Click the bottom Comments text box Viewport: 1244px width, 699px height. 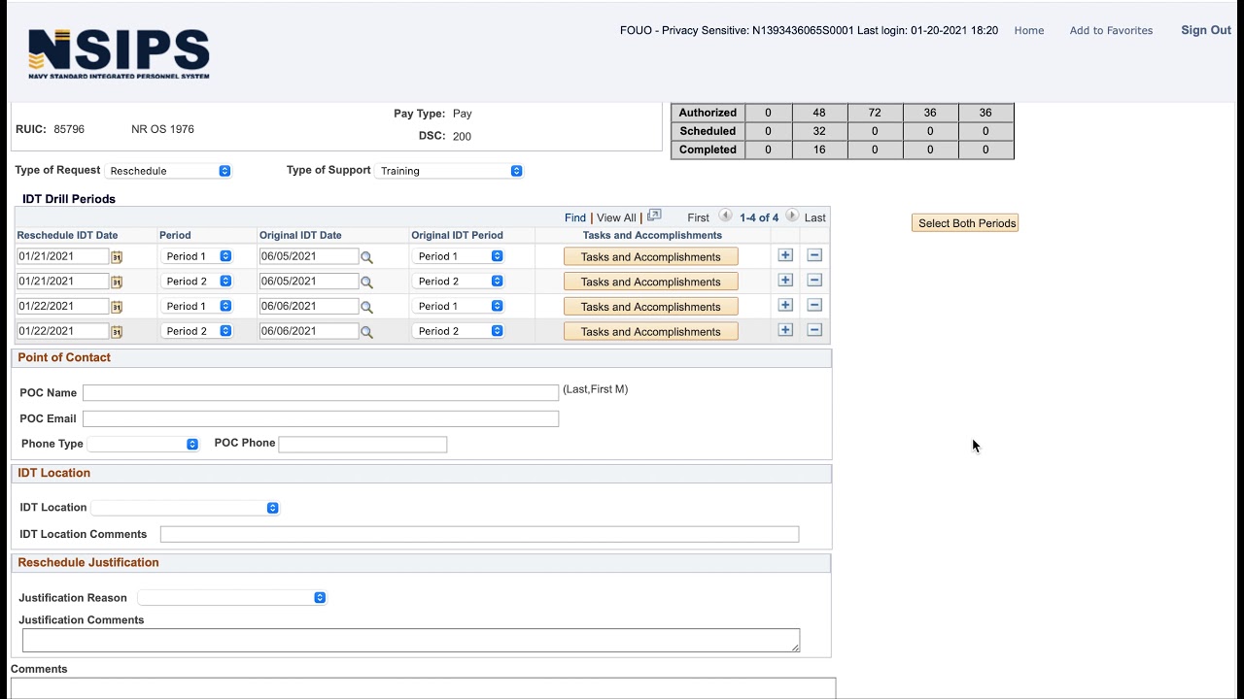click(x=423, y=688)
